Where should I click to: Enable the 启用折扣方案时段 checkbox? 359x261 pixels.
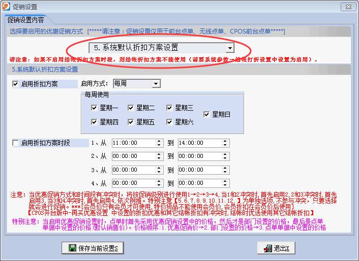[15, 143]
